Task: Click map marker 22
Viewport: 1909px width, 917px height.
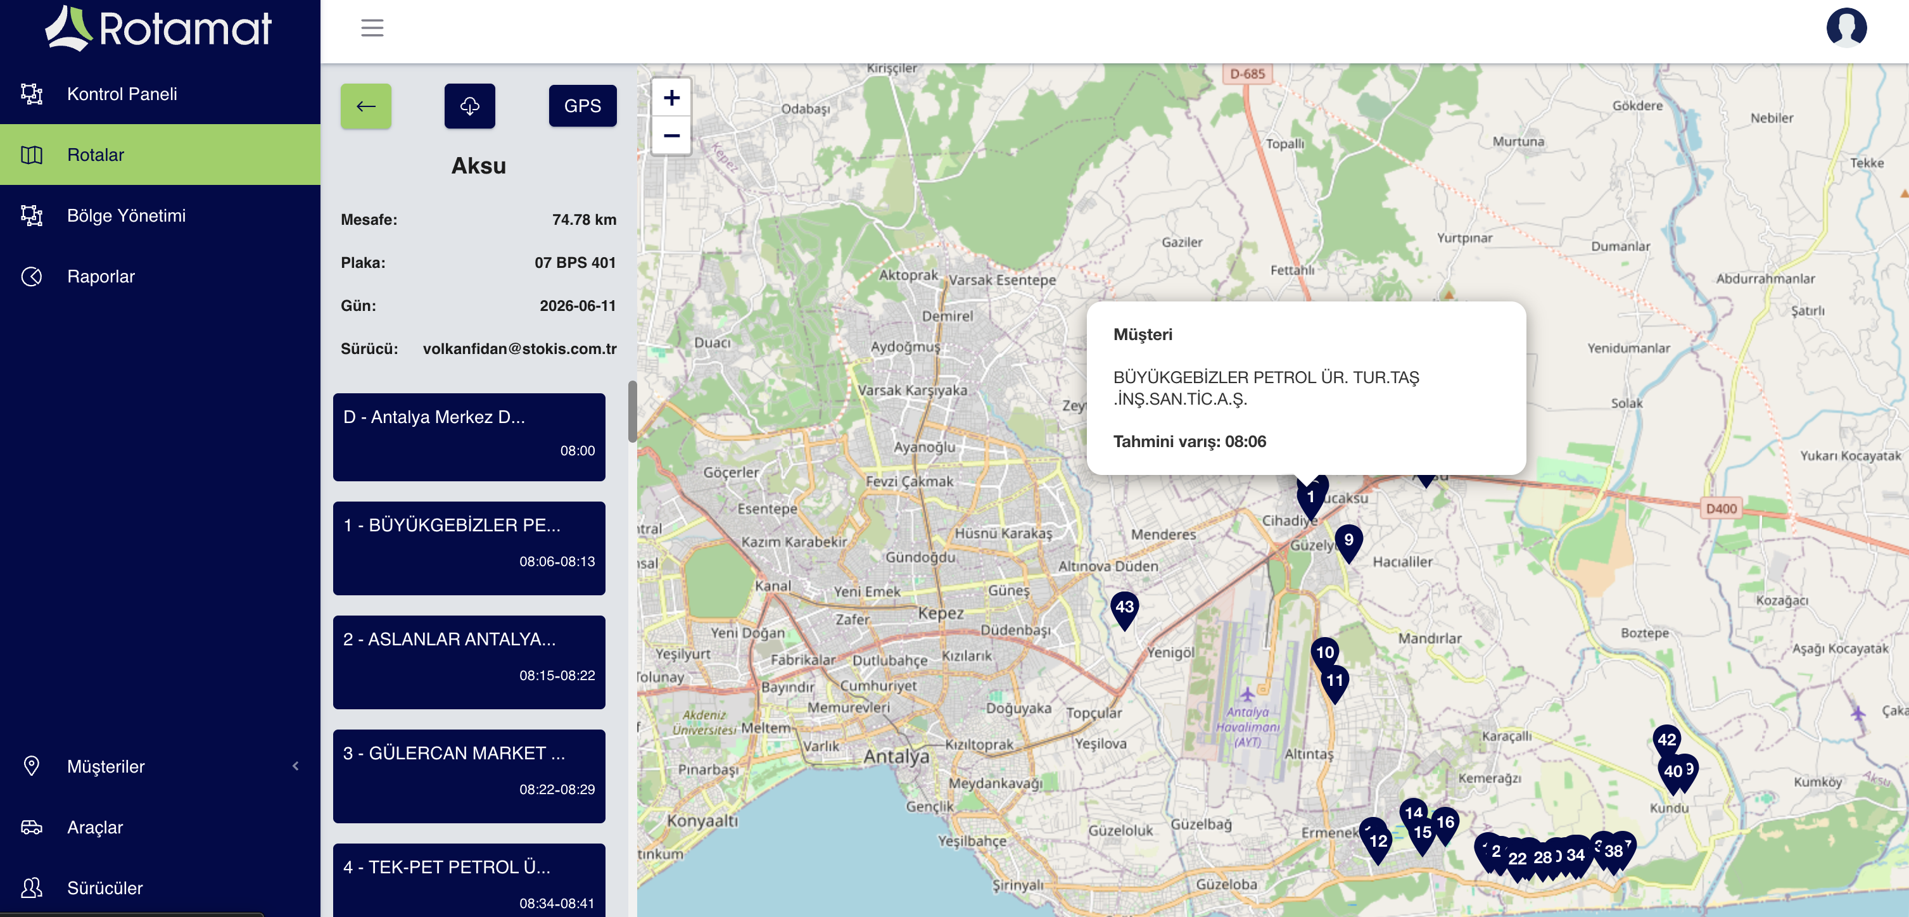Action: click(x=1517, y=861)
